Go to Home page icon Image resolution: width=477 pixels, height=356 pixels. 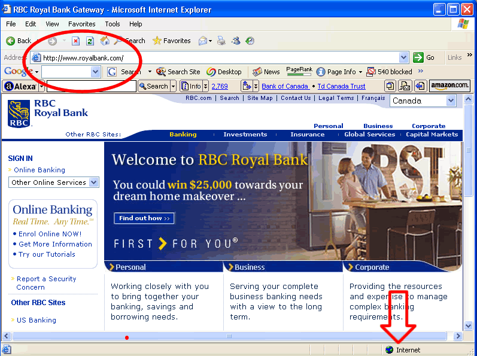(x=105, y=41)
